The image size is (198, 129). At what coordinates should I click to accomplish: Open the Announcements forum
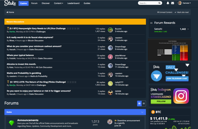coord(28,120)
